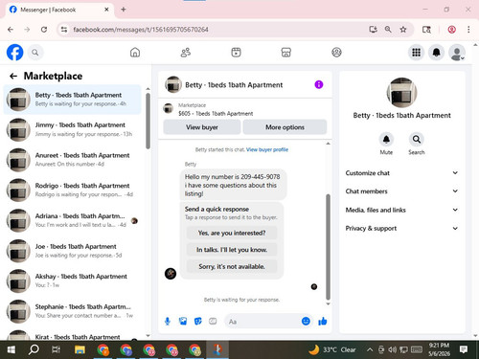Record a voice clip with microphone icon
The image size is (479, 359).
pos(168,322)
